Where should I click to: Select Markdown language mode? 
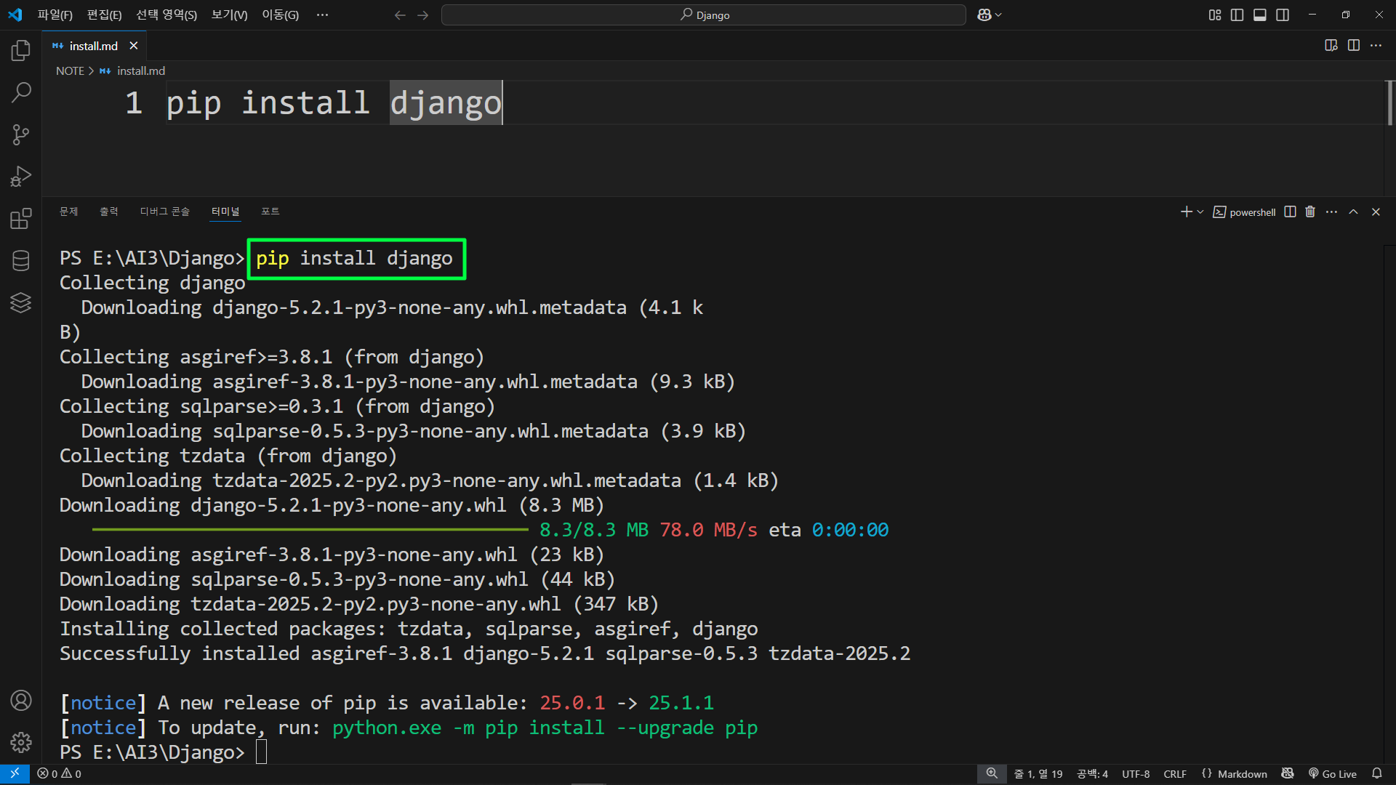pos(1234,774)
